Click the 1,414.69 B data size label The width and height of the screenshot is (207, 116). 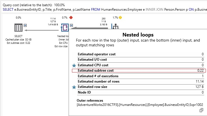click(x=53, y=24)
